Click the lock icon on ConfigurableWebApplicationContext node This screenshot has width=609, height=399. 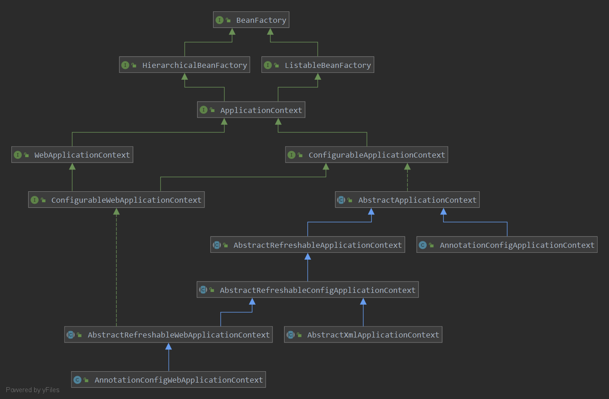tap(43, 200)
